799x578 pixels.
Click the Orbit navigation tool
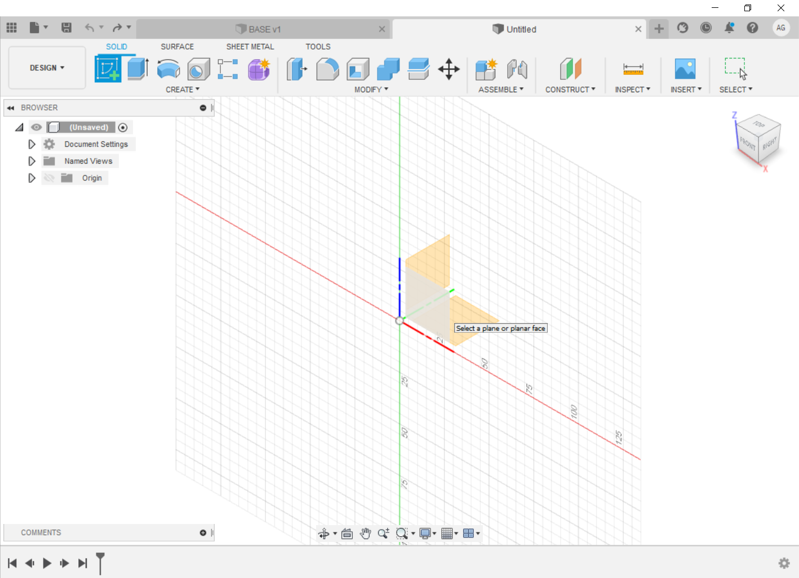tap(324, 534)
